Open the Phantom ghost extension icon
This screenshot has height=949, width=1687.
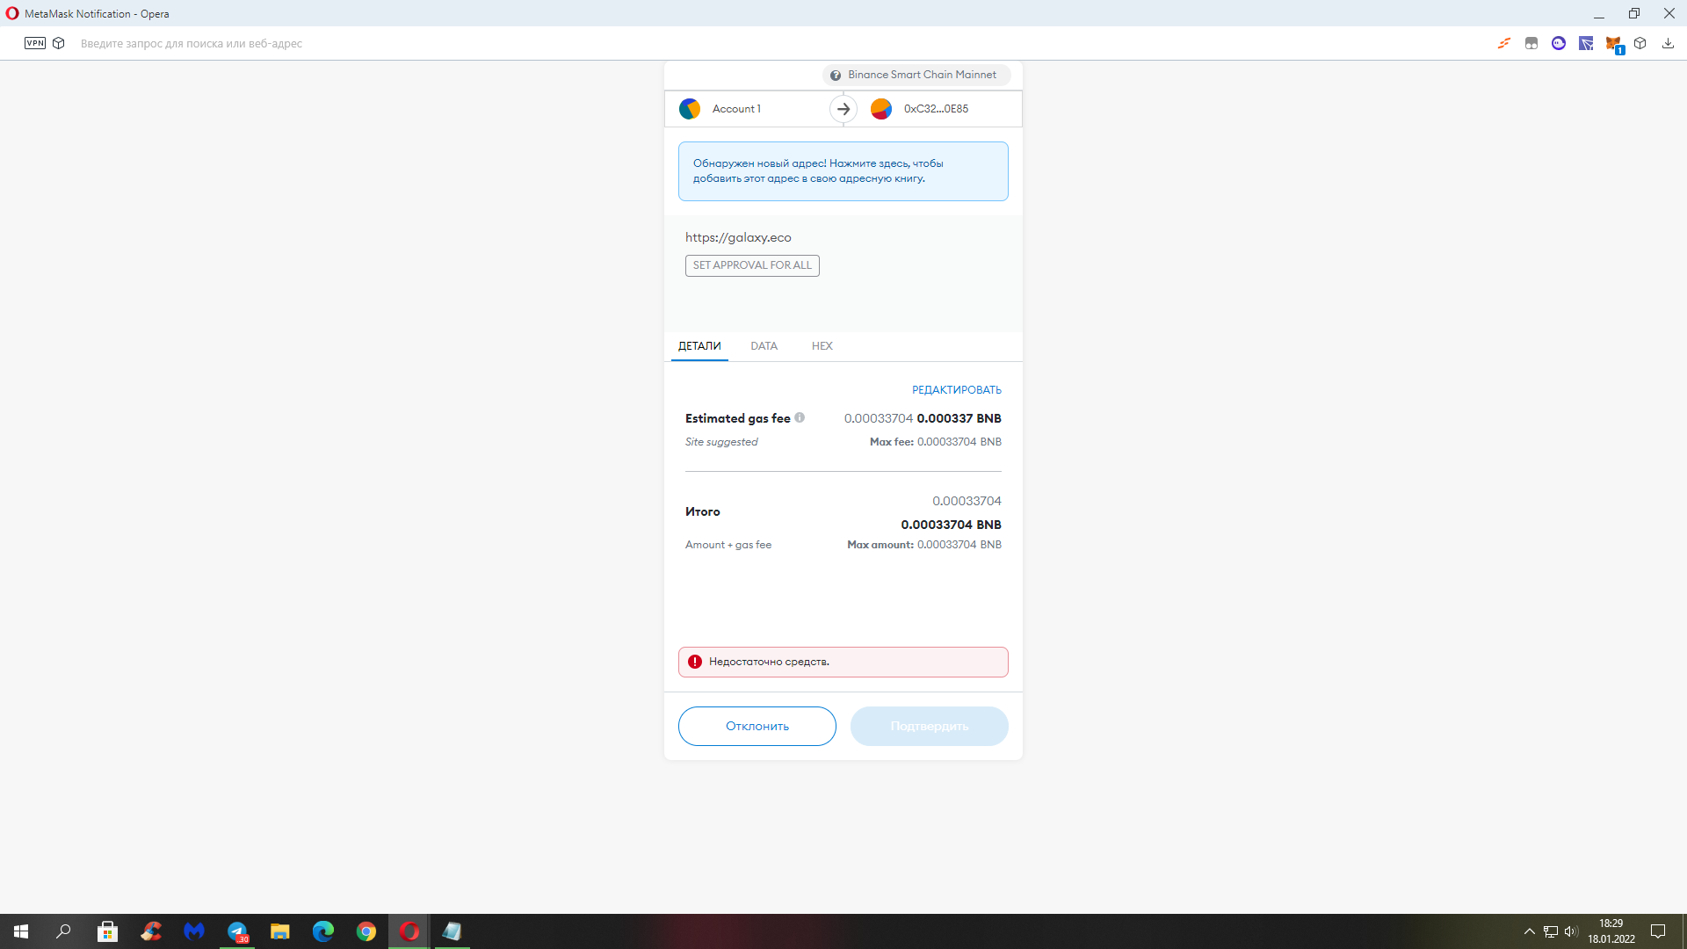click(x=1559, y=43)
